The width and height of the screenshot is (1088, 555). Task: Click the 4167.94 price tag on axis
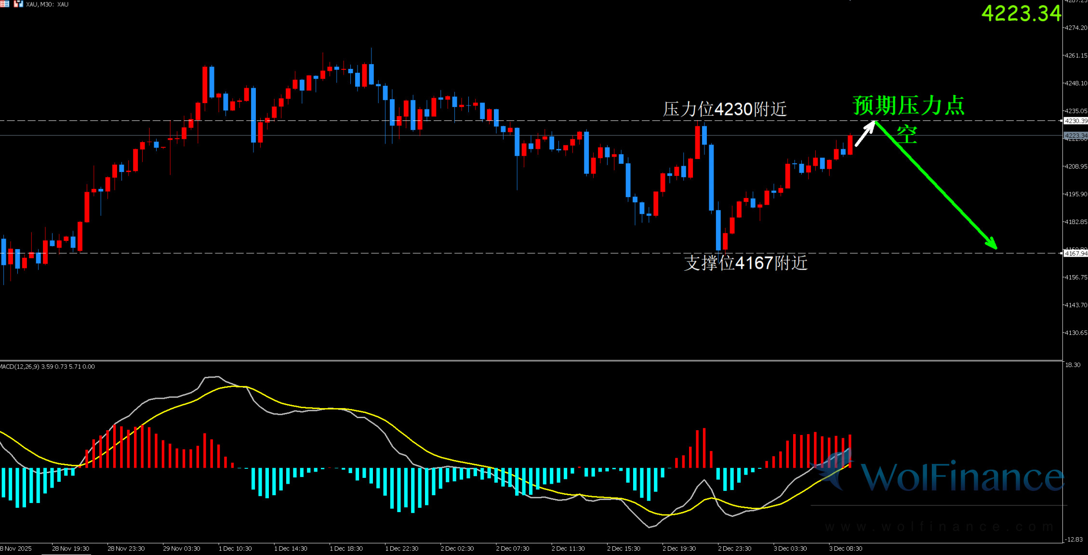point(1075,253)
